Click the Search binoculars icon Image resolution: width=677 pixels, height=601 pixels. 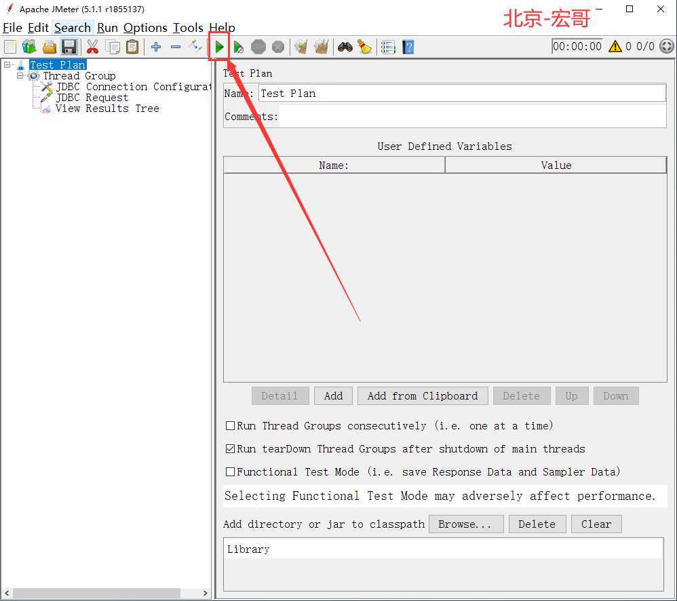tap(345, 47)
